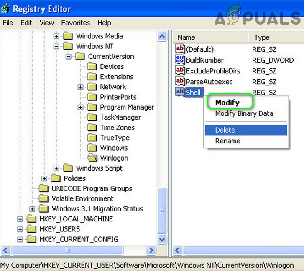Click the (Default) string value icon
The image size is (304, 271).
click(x=180, y=49)
